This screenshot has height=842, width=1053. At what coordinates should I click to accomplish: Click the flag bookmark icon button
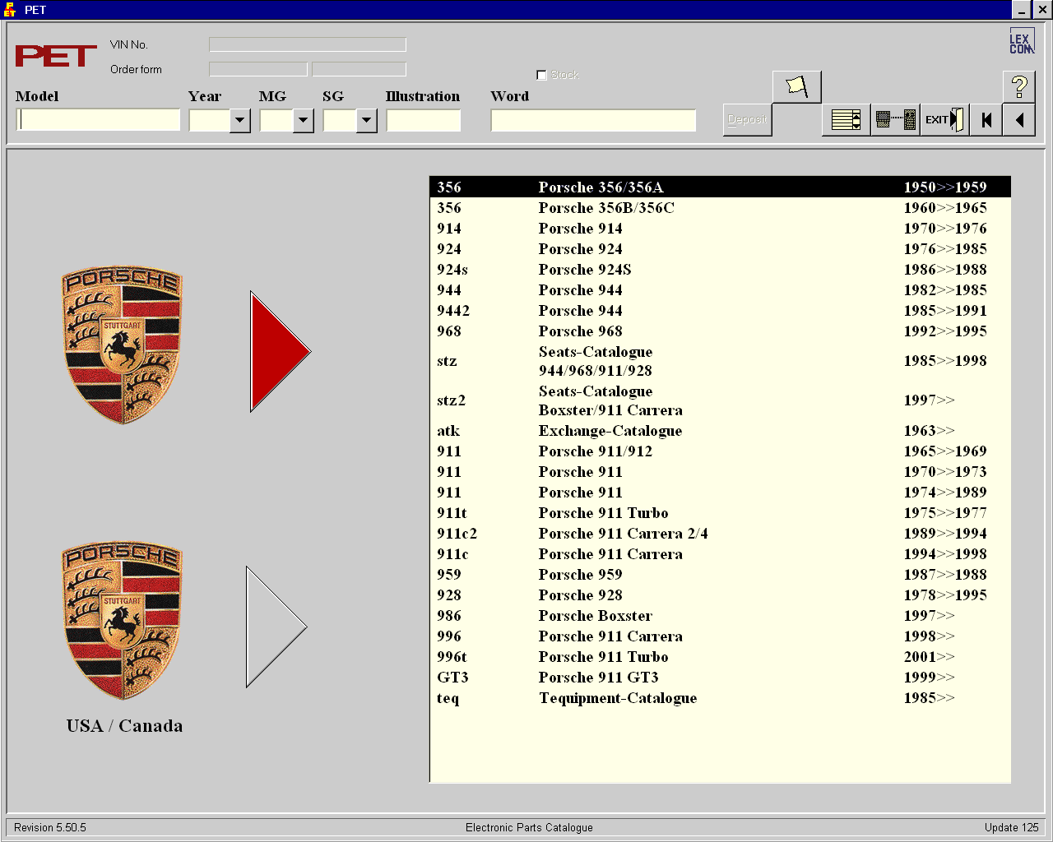point(796,86)
